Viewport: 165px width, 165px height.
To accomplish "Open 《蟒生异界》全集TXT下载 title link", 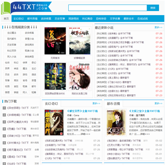I will (x=82, y=111).
